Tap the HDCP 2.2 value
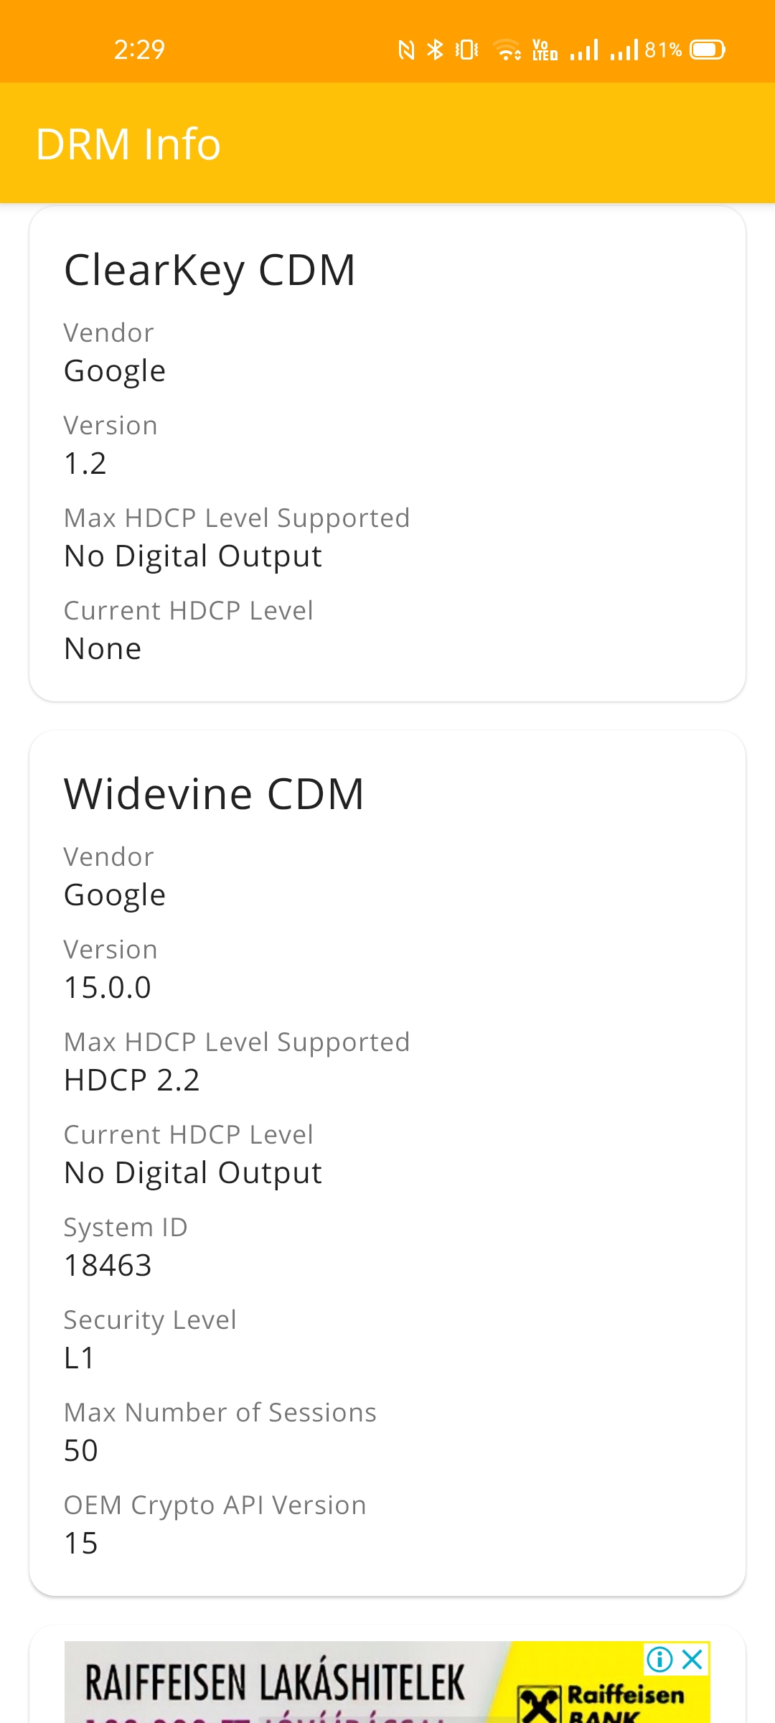 (x=132, y=1080)
